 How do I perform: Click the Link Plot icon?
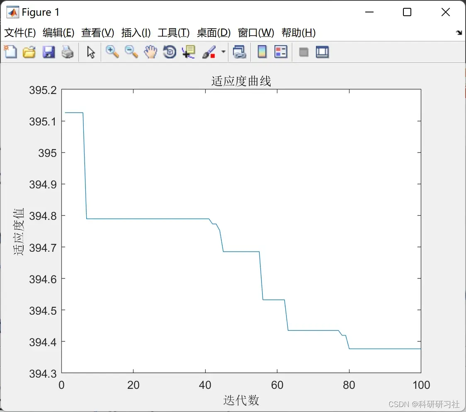[240, 52]
